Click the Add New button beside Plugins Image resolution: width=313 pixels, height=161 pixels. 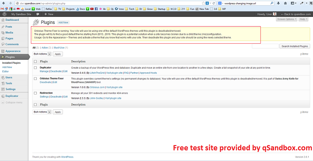click(x=63, y=23)
